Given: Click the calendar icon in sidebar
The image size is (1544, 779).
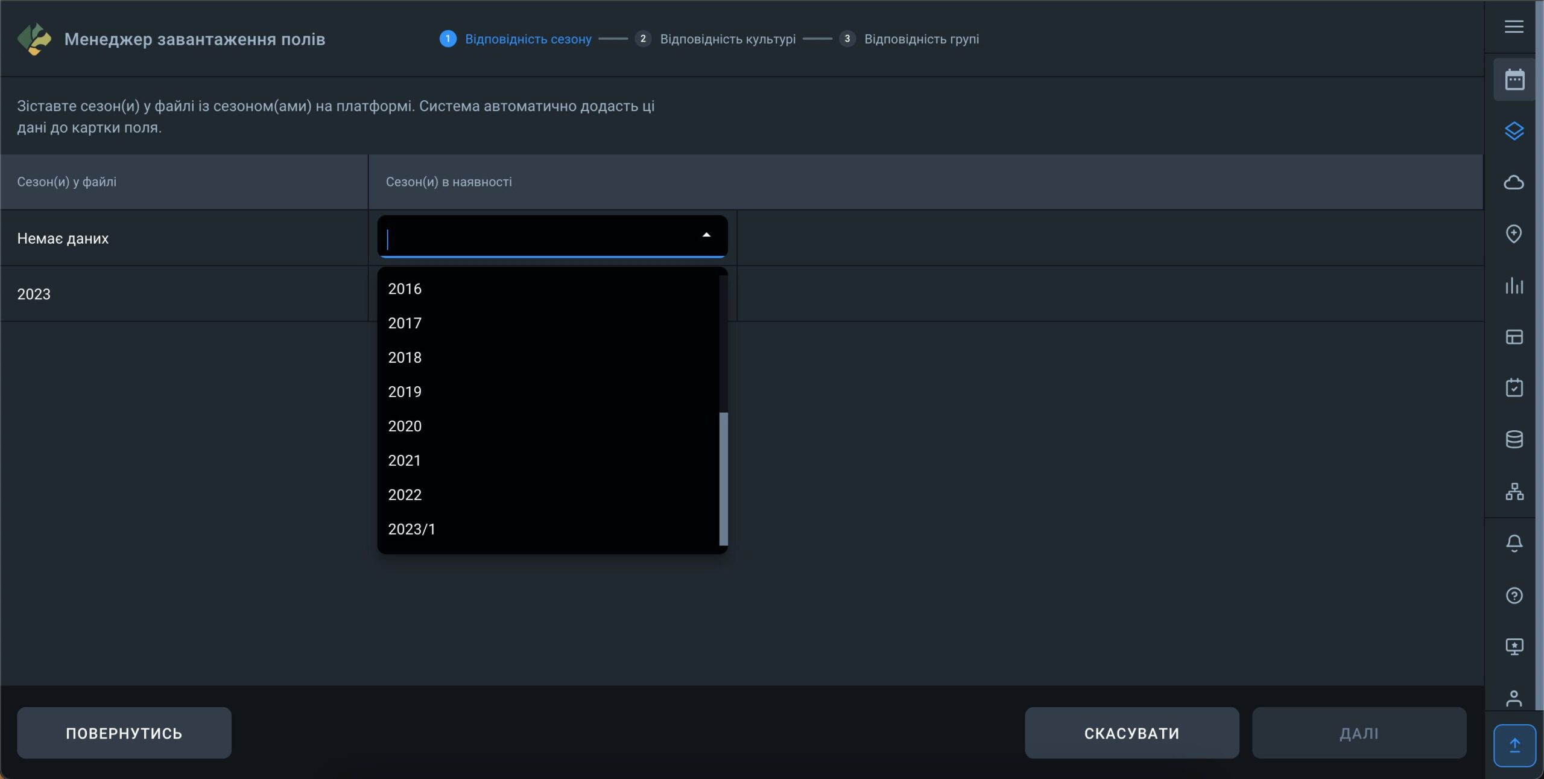Looking at the screenshot, I should pyautogui.click(x=1514, y=80).
